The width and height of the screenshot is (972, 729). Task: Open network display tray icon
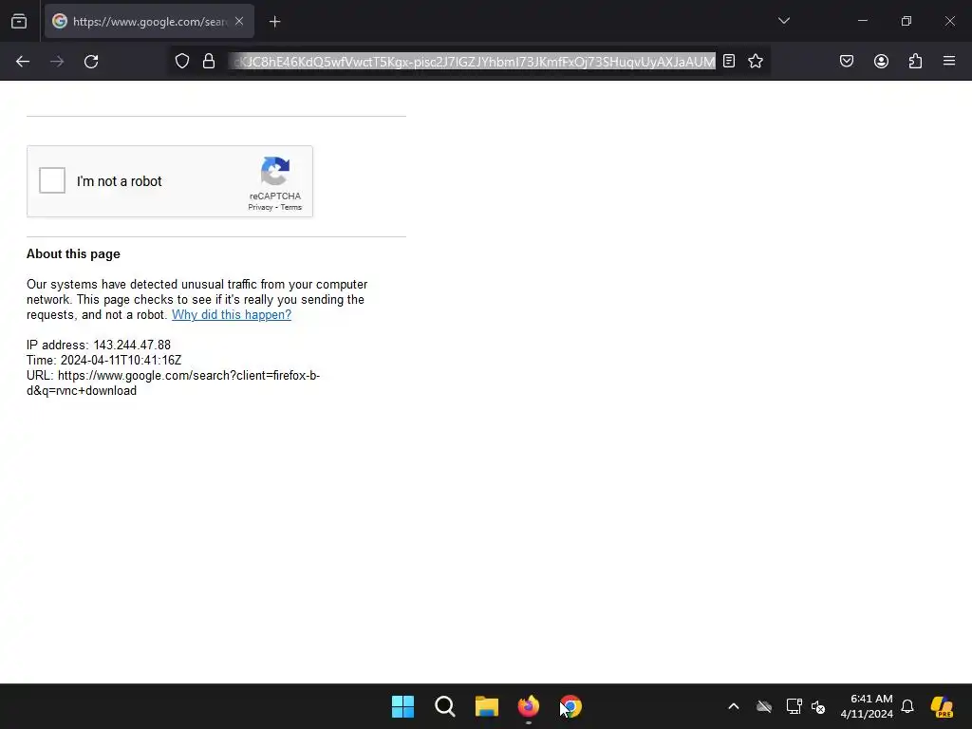point(794,706)
